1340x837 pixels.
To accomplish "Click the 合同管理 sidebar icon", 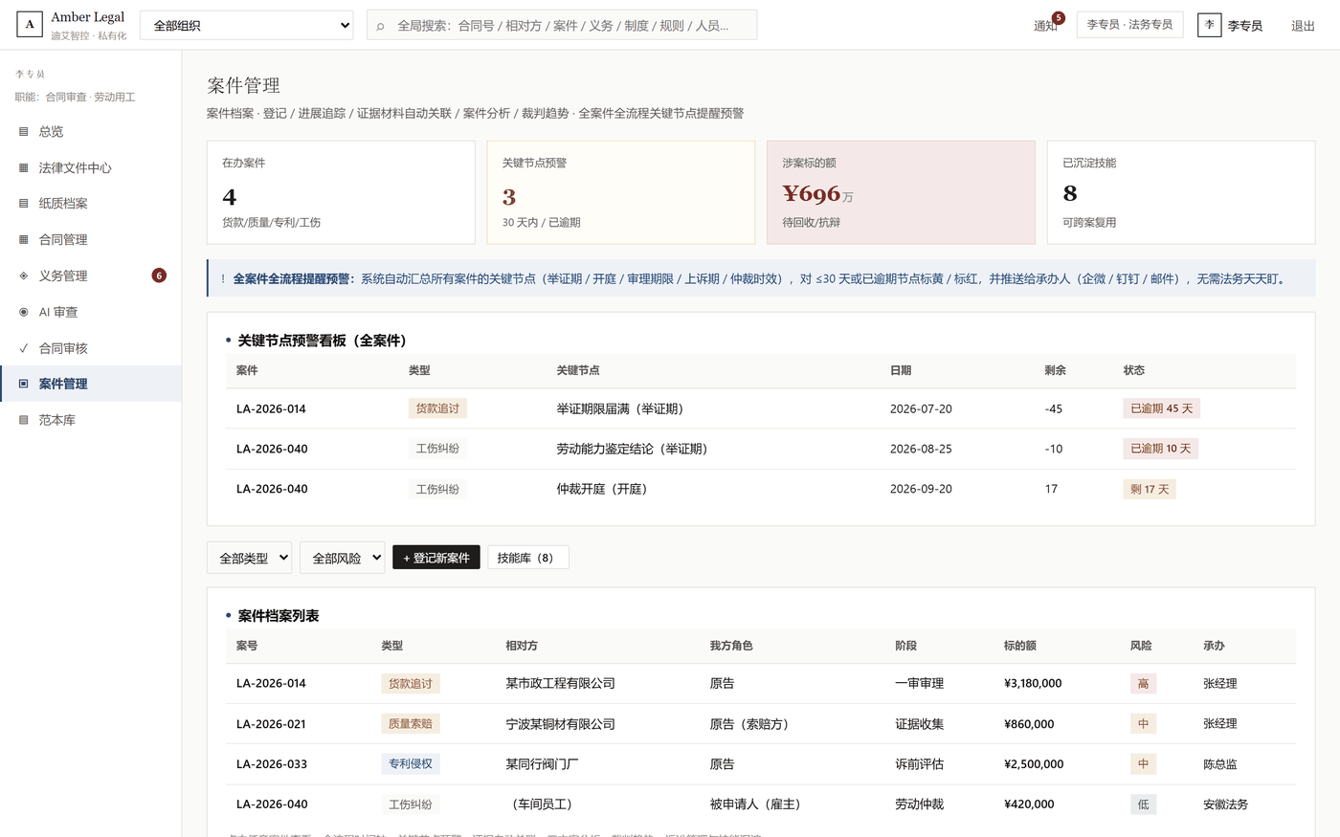I will (24, 240).
